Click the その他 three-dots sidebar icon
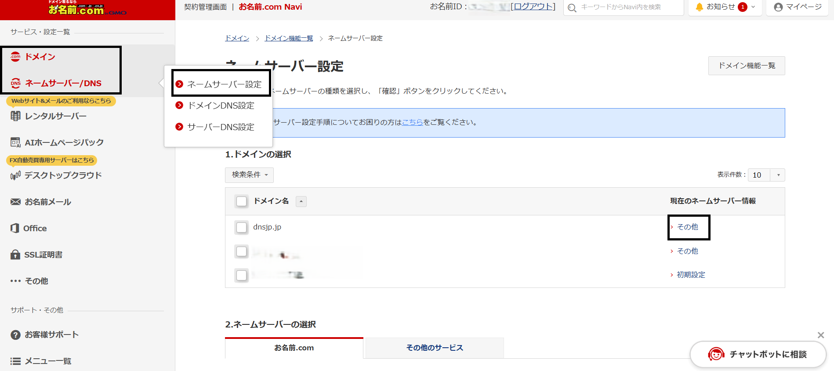The image size is (834, 371). (x=15, y=281)
